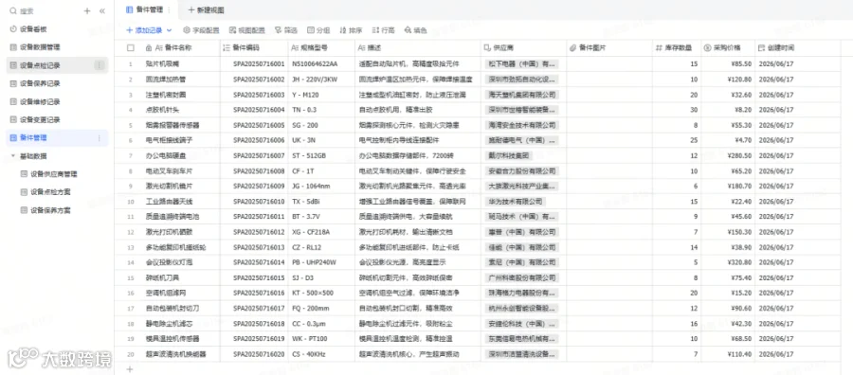Image resolution: width=853 pixels, height=375 pixels.
Task: Click the 搜索 search field
Action: [x=44, y=10]
